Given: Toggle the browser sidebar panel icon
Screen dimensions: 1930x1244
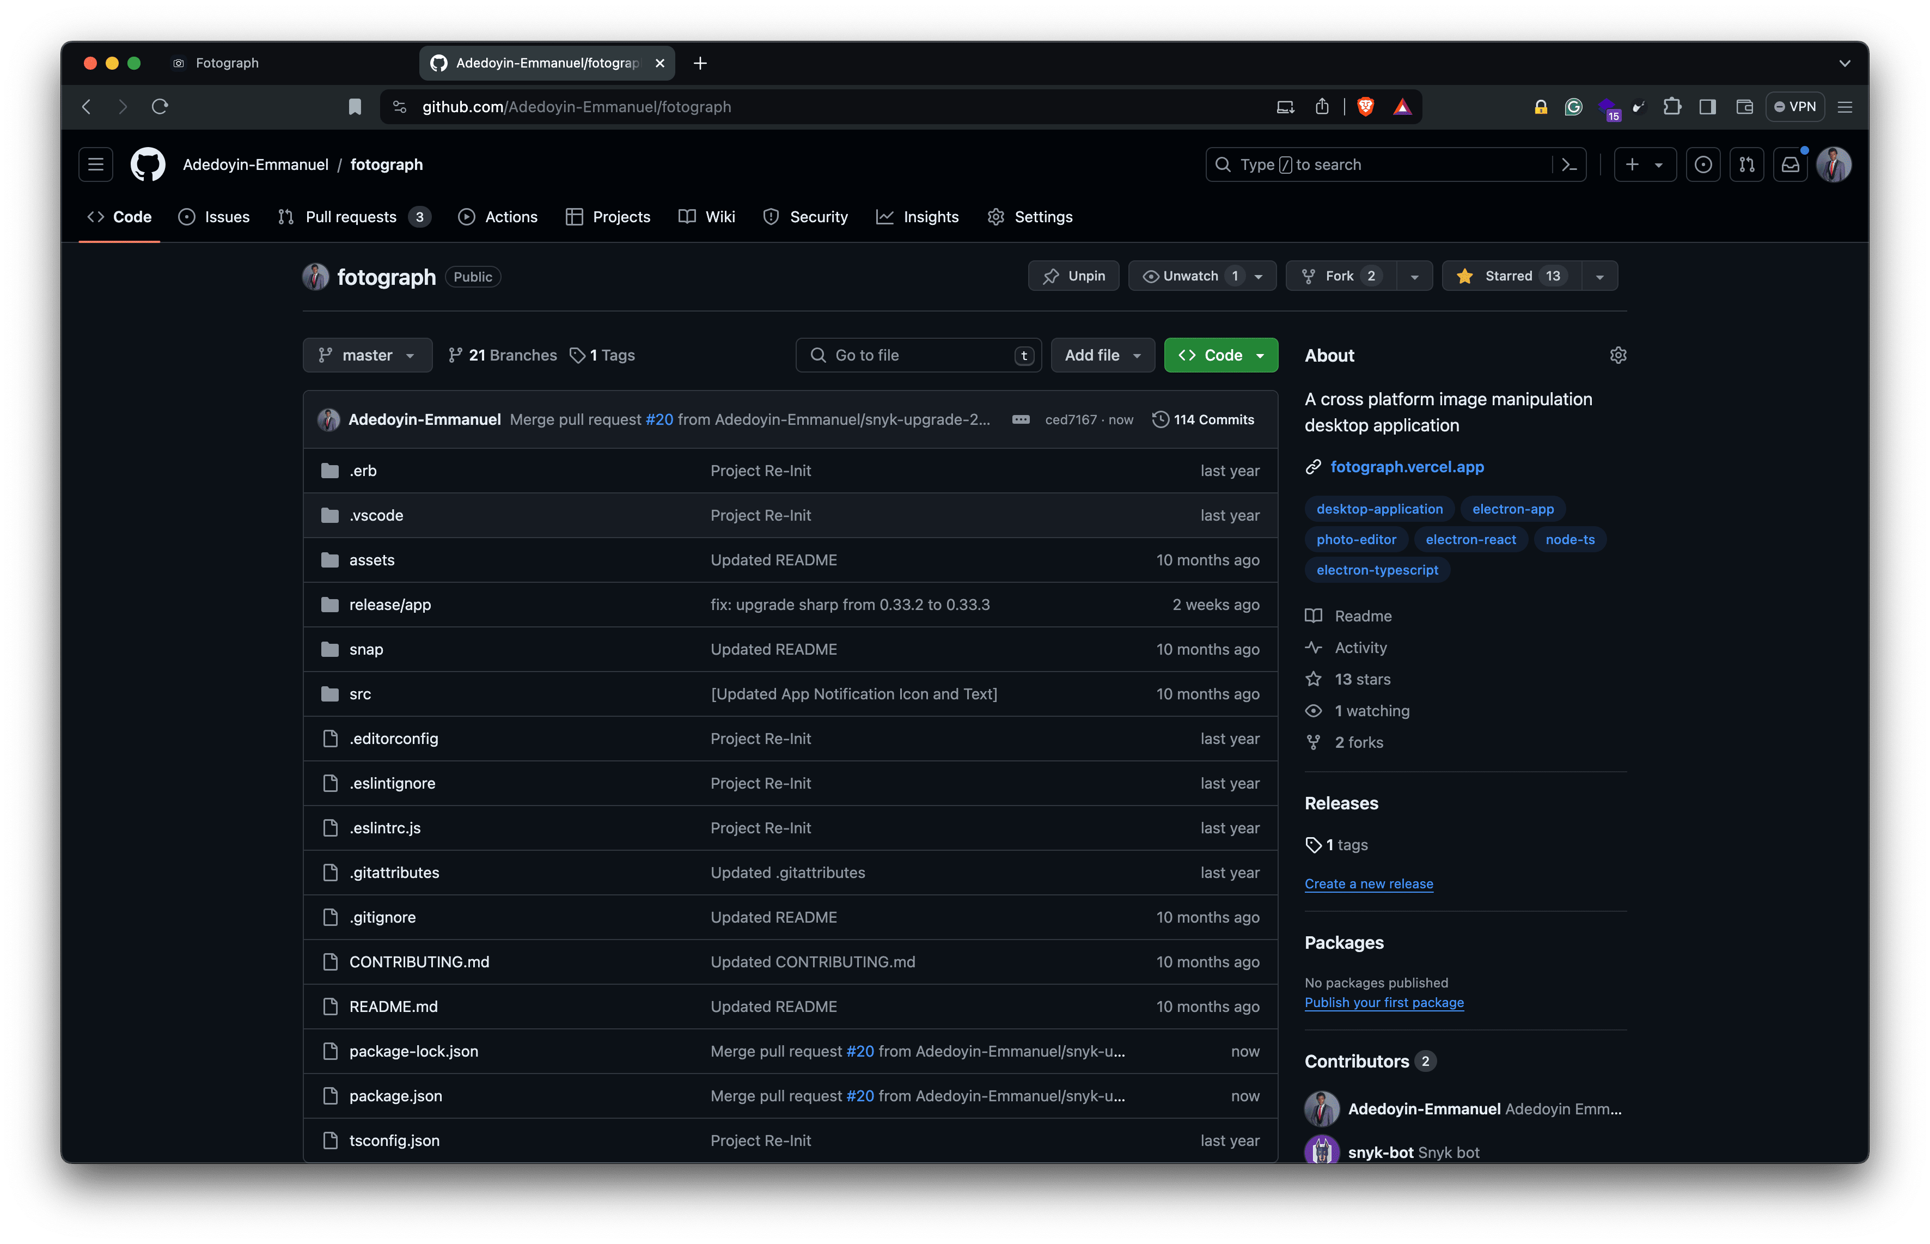Looking at the screenshot, I should (x=1707, y=107).
